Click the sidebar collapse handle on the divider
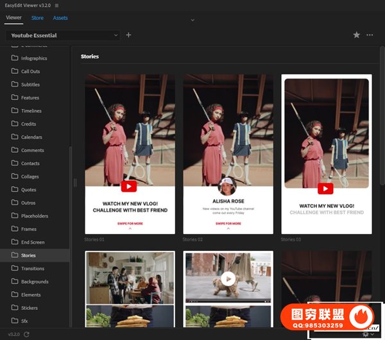The image size is (385, 340). pos(75,183)
